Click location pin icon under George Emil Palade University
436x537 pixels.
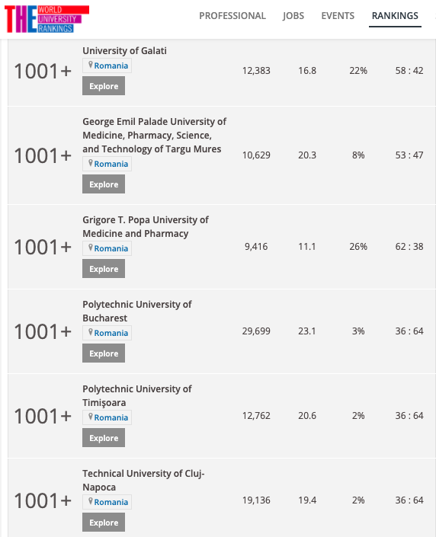(x=91, y=163)
